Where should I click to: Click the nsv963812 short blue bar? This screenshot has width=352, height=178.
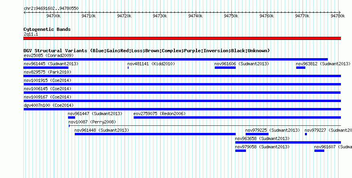pyautogui.click(x=301, y=68)
